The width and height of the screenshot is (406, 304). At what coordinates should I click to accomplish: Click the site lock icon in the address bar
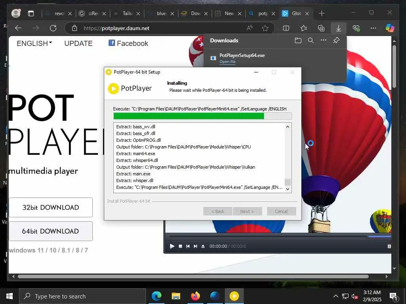(x=75, y=28)
